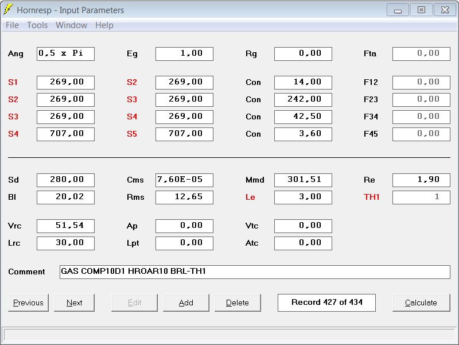Close the Hornresp window
Image resolution: width=459 pixels, height=345 pixels.
click(x=445, y=10)
